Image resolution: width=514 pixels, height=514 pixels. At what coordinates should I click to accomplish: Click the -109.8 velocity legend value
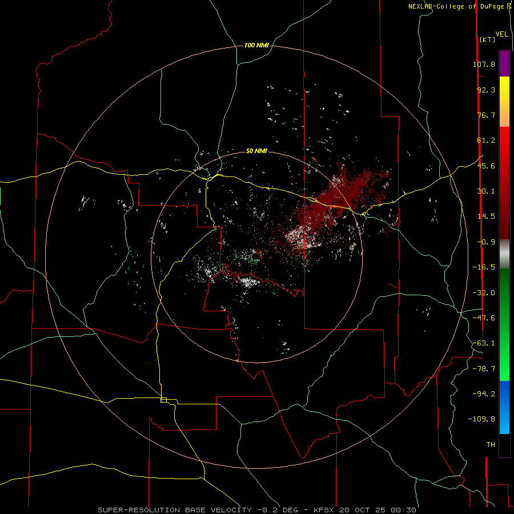tap(481, 419)
